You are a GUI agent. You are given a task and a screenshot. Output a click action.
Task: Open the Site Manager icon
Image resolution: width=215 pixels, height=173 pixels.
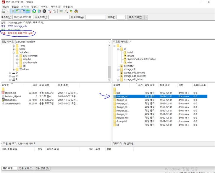pyautogui.click(x=4, y=11)
